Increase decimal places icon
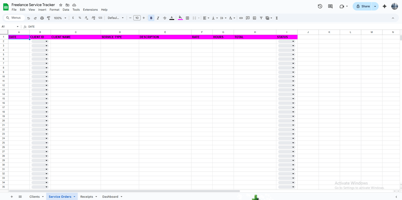This screenshot has width=402, height=200. [93, 18]
